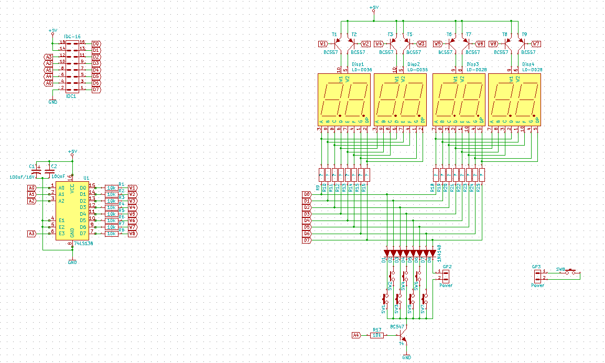The width and height of the screenshot is (605, 363).
Task: Click the SW2 push-button symbol
Action: tap(393, 276)
